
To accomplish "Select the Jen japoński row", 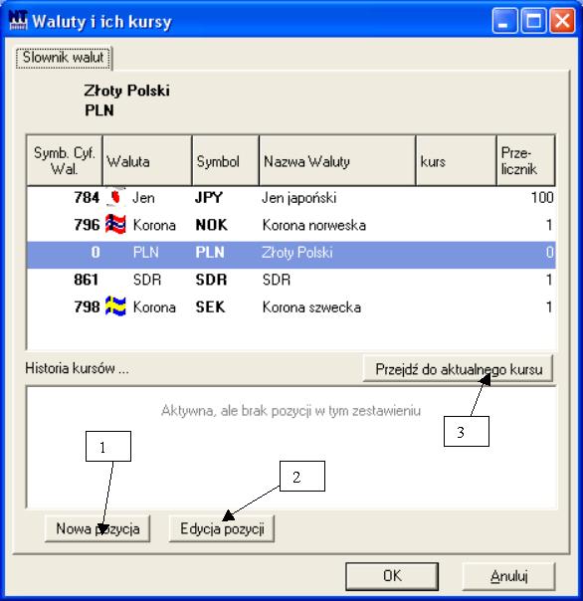I will (x=291, y=198).
